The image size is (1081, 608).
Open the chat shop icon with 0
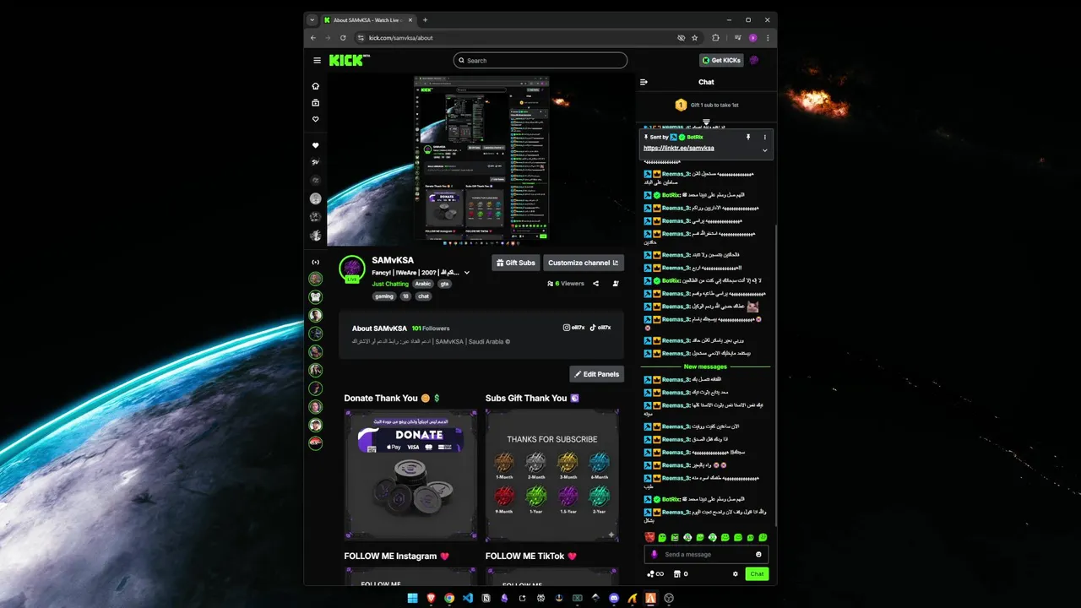click(680, 574)
